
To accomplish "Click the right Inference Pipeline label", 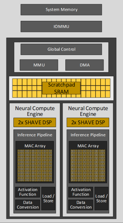I will click(88, 135).
